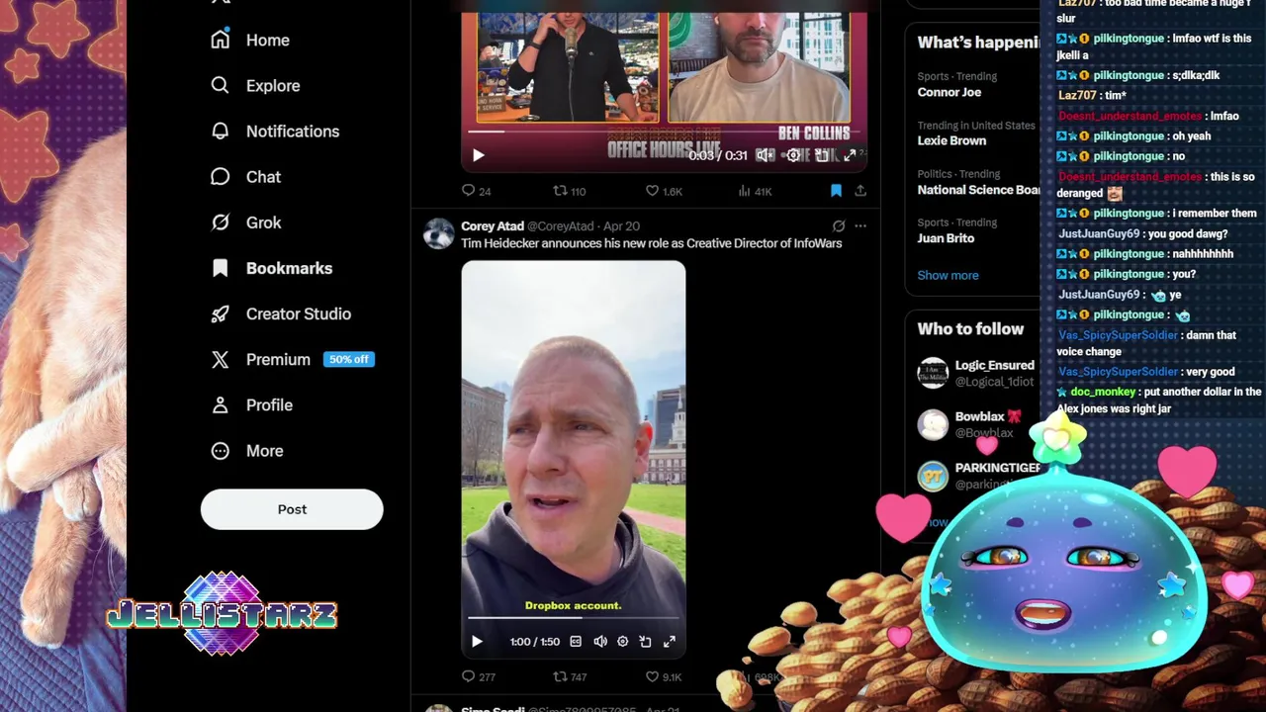Open Office Hours Live video picture-in-picture
Viewport: 1266px width, 712px height.
click(x=822, y=155)
